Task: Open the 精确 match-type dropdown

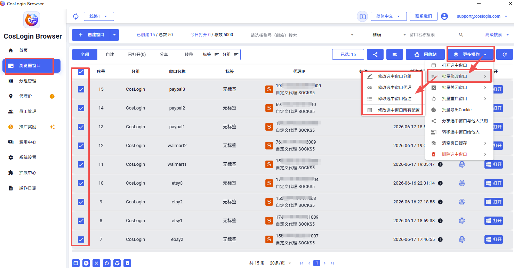Action: pyautogui.click(x=389, y=35)
